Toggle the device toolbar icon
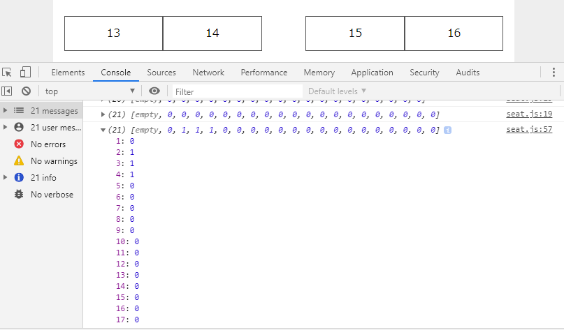 tap(25, 72)
